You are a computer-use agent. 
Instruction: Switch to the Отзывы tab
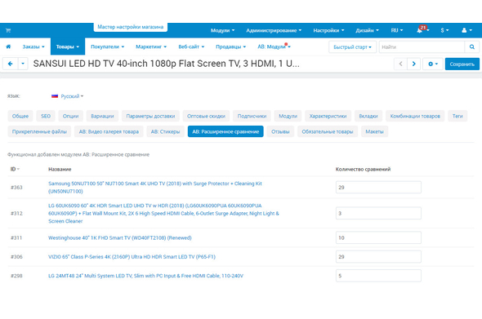pos(280,131)
